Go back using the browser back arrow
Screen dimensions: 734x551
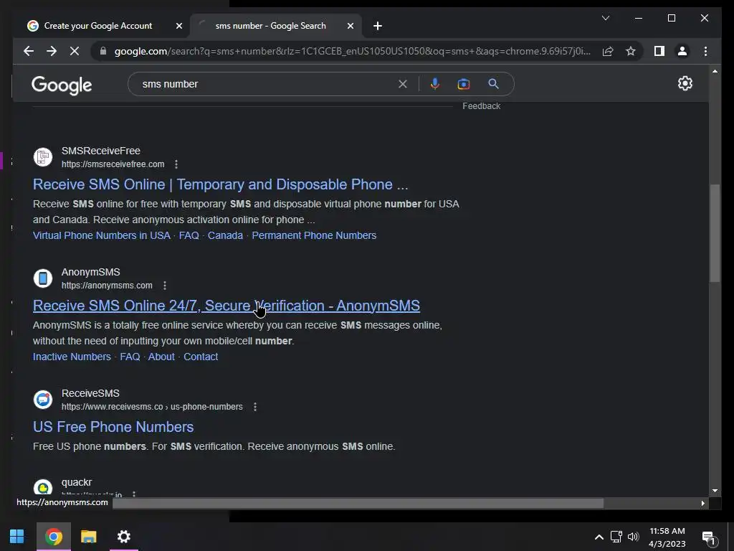[x=29, y=51]
